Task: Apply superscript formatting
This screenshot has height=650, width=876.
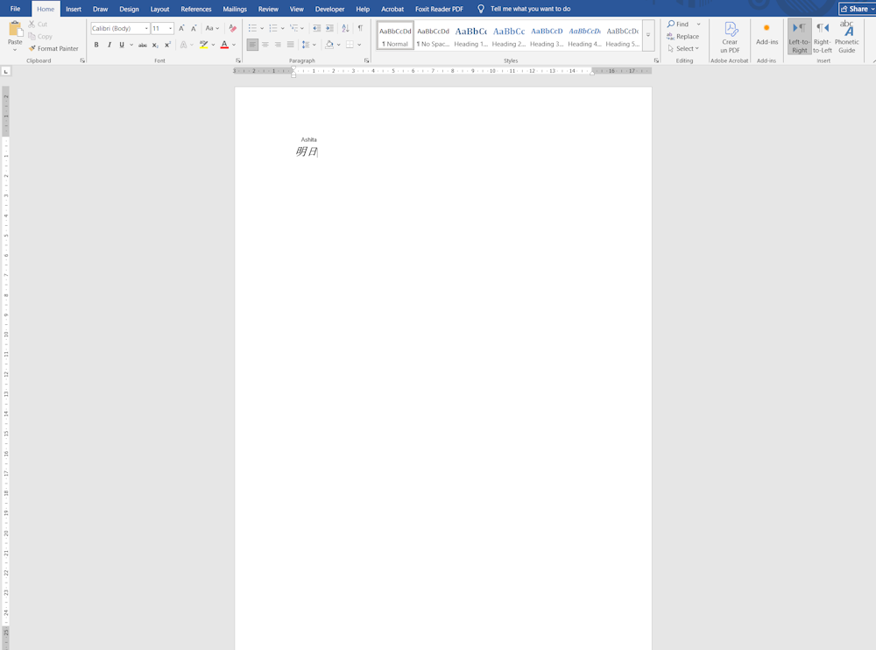Action: (x=167, y=45)
